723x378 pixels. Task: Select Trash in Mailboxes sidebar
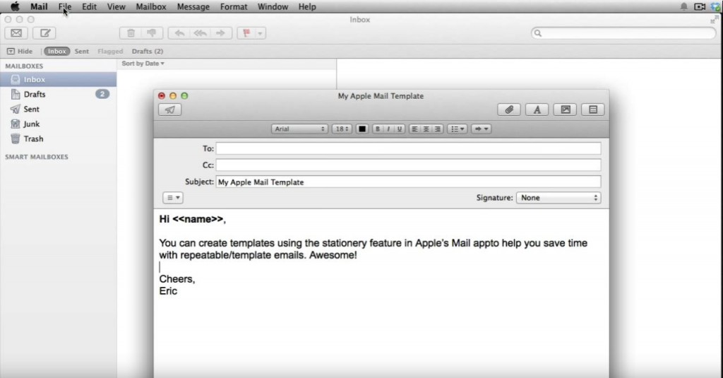coord(58,138)
